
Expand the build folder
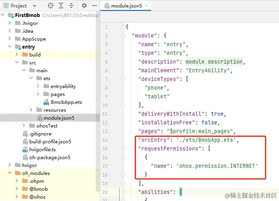(17, 54)
